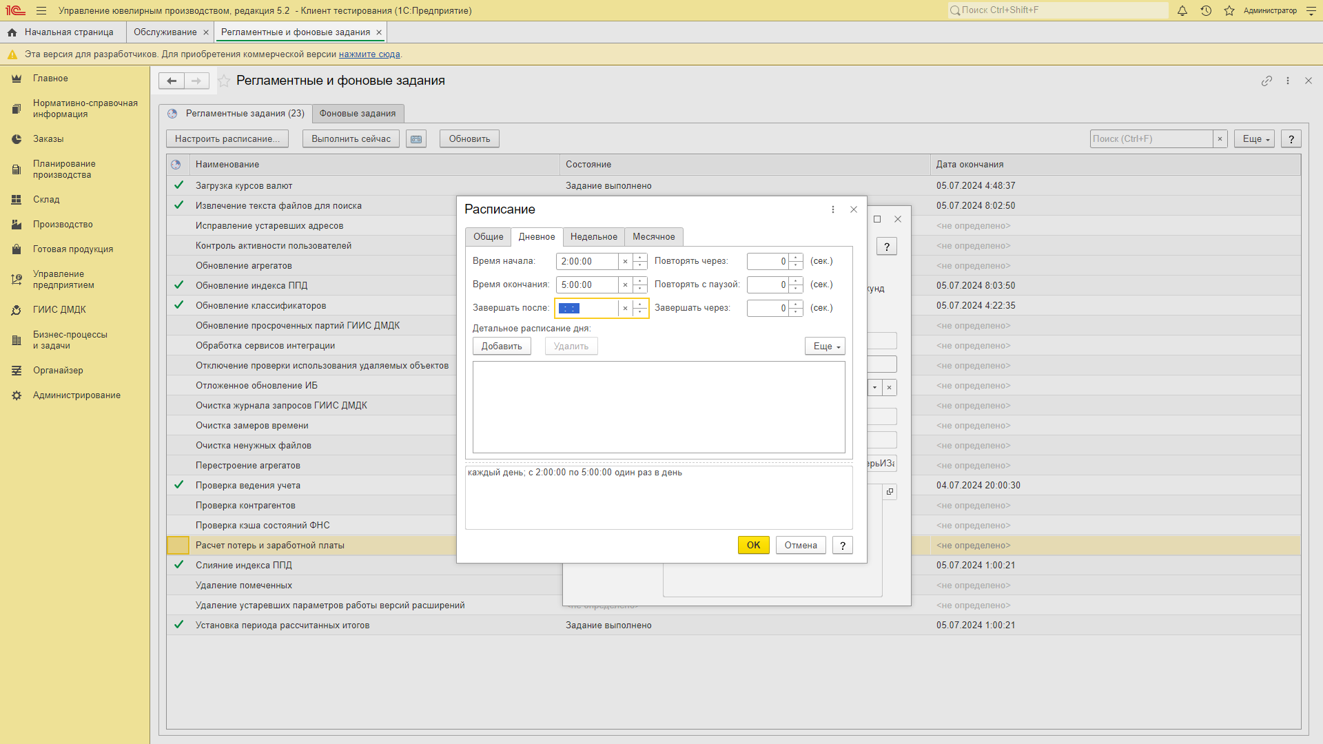Go forward with the right arrow button
The height and width of the screenshot is (744, 1323).
coord(196,81)
